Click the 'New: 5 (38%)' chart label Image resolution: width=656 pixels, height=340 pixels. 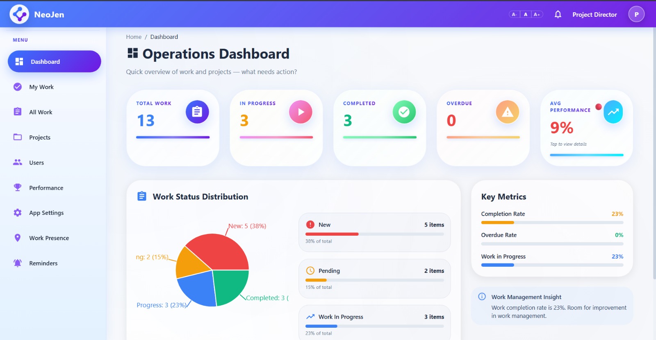pyautogui.click(x=247, y=226)
